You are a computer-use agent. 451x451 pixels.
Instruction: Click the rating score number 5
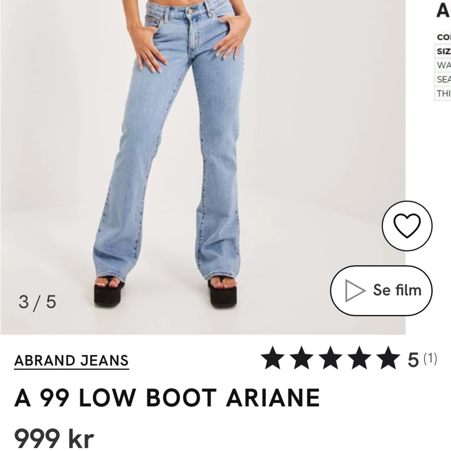click(x=413, y=360)
